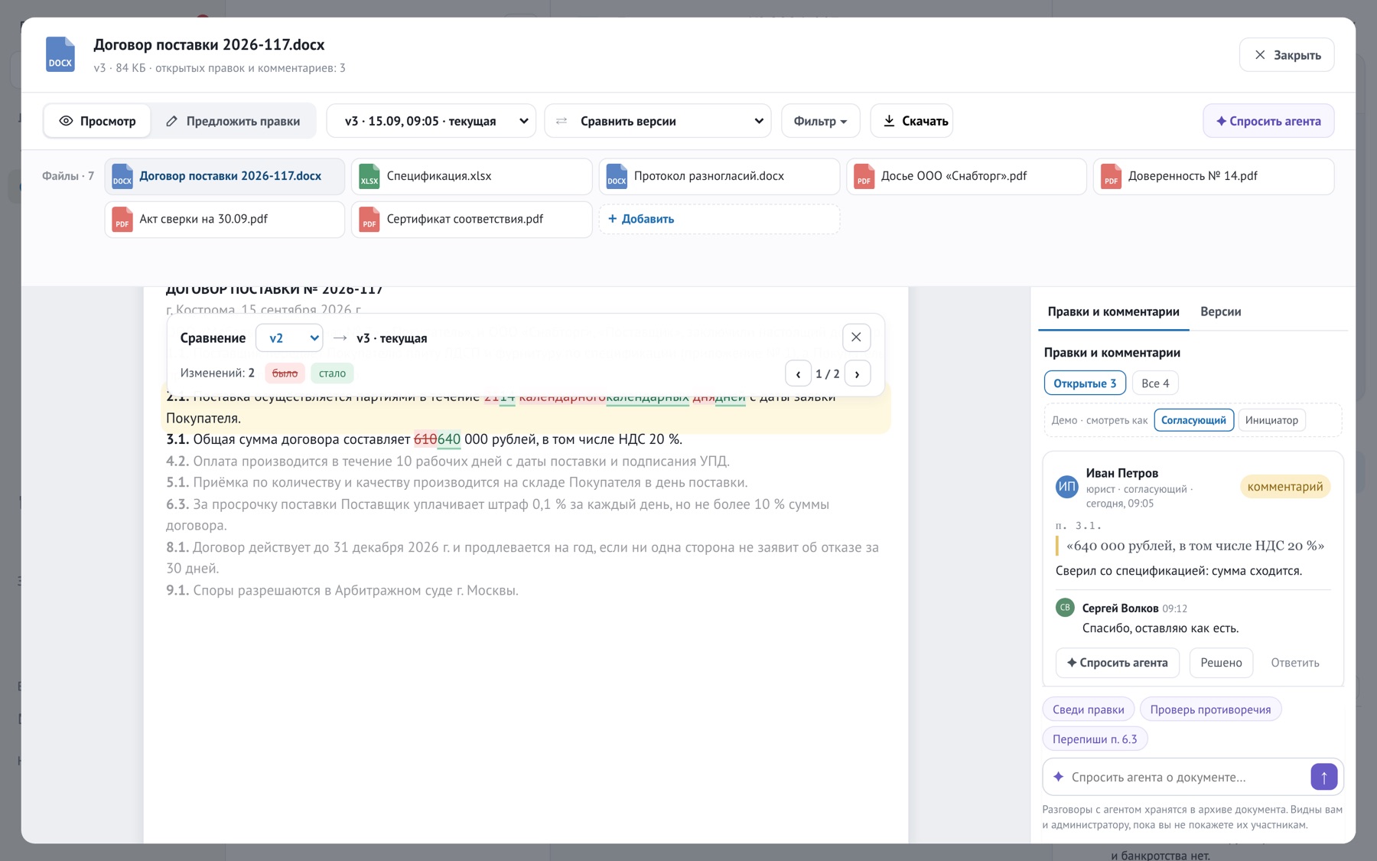The height and width of the screenshot is (861, 1377).
Task: Click Иван Петров avatar ИП
Action: tap(1066, 487)
